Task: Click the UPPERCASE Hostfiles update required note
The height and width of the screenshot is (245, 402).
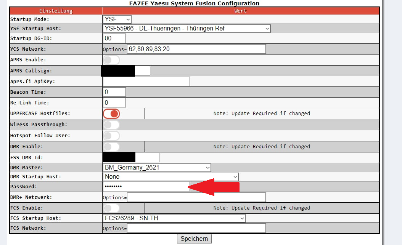Action: click(262, 114)
